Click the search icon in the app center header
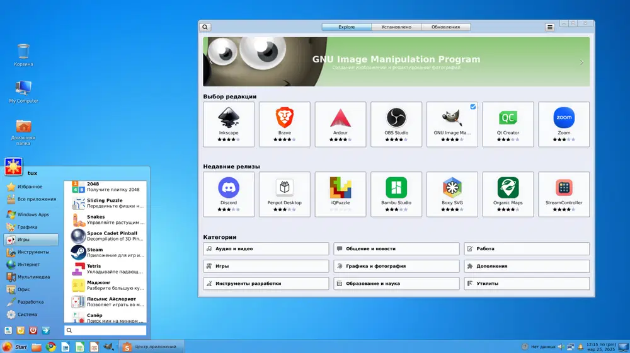The height and width of the screenshot is (353, 630). (x=205, y=27)
